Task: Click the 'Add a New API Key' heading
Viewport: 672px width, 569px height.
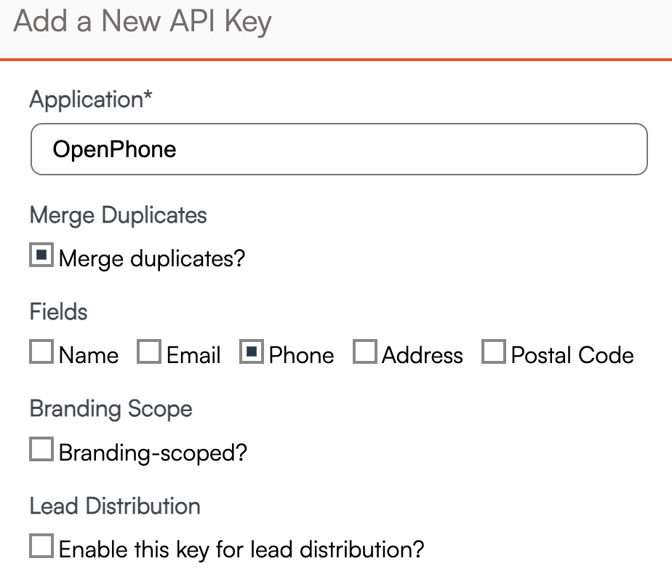Action: click(x=143, y=22)
